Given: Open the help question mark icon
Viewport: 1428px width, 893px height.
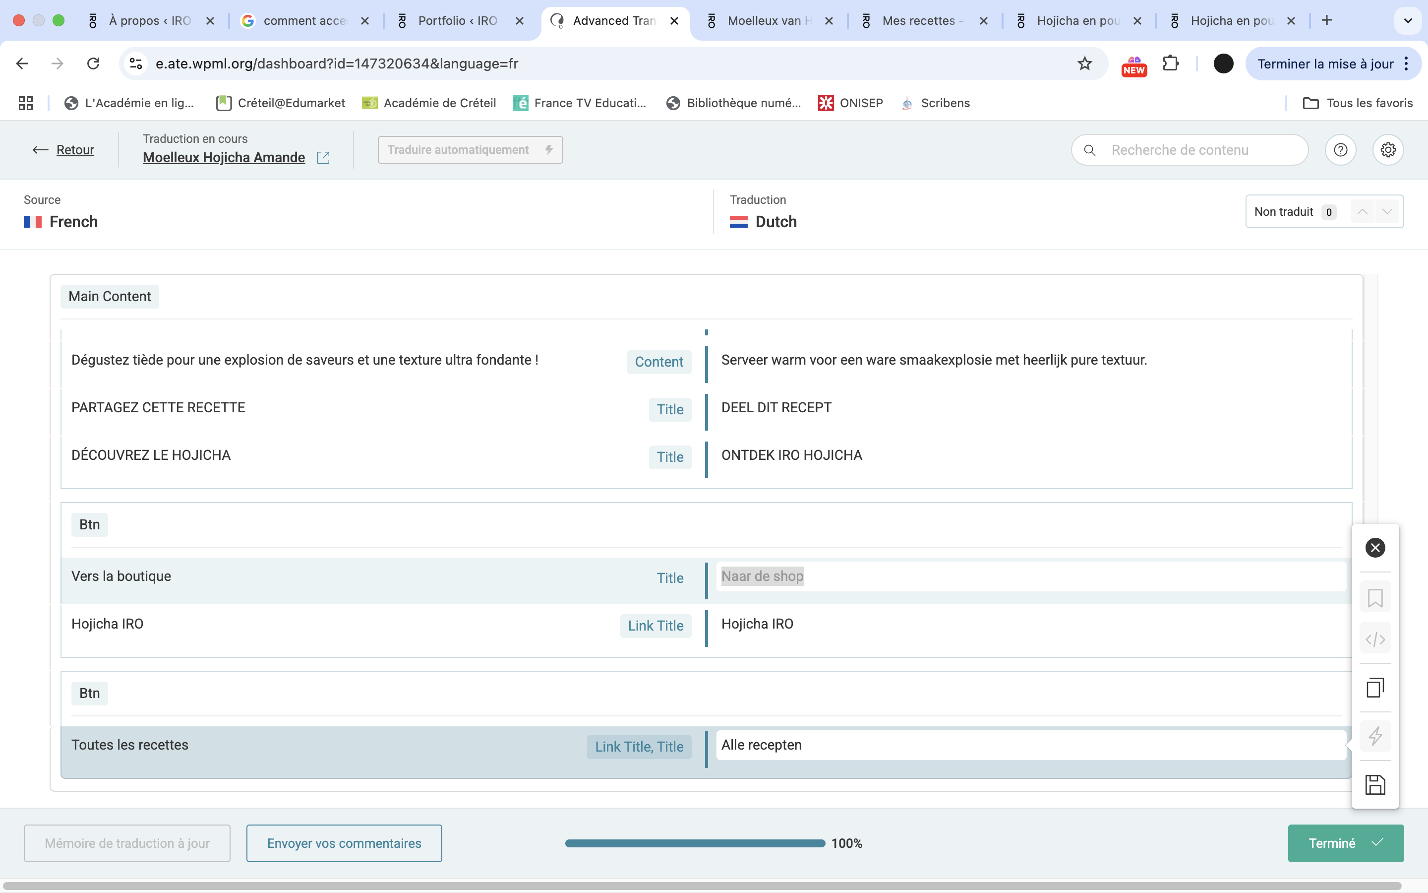Looking at the screenshot, I should [x=1340, y=150].
